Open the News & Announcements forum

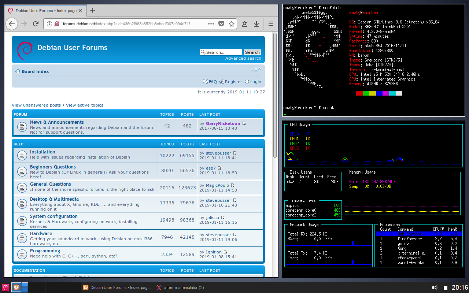click(57, 122)
